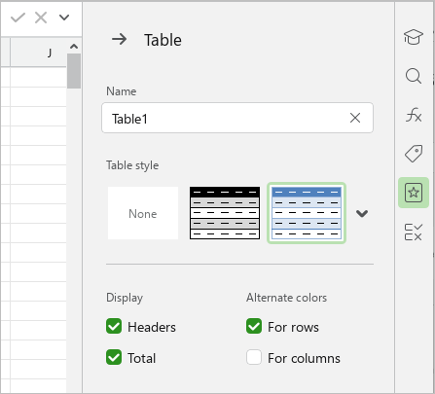Click the scroll up arrow of spreadsheet

coord(74,47)
